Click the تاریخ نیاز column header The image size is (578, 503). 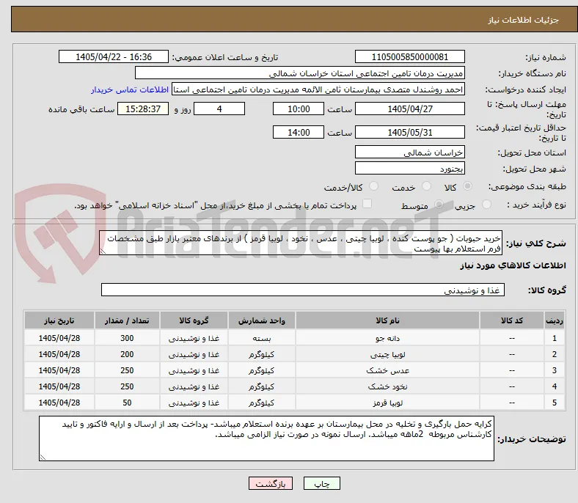tap(59, 320)
